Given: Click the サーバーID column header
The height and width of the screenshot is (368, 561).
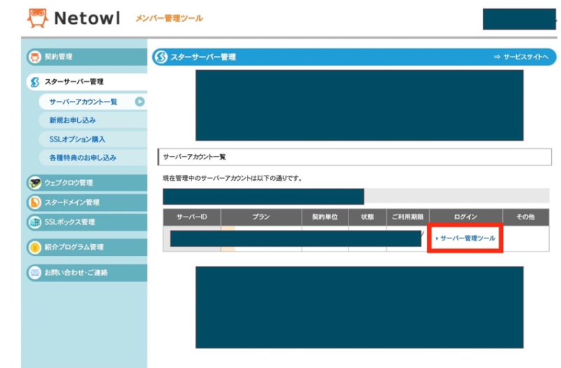Looking at the screenshot, I should click(191, 217).
